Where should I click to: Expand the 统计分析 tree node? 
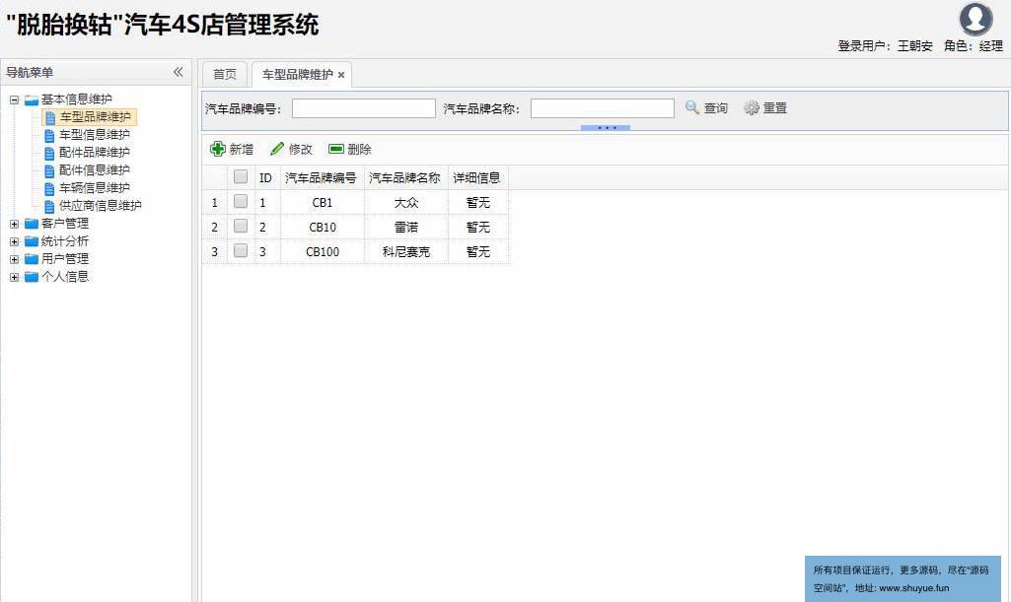click(x=15, y=241)
